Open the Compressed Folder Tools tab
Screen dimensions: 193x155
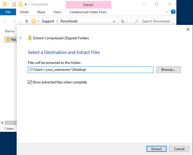click(88, 12)
